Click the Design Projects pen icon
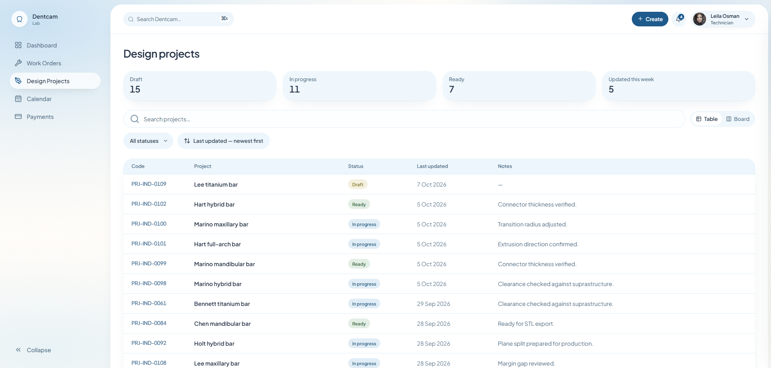The width and height of the screenshot is (771, 368). click(x=18, y=81)
